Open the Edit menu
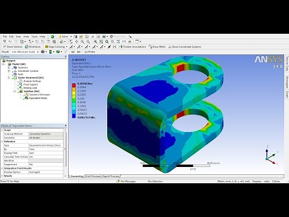 pyautogui.click(x=11, y=37)
